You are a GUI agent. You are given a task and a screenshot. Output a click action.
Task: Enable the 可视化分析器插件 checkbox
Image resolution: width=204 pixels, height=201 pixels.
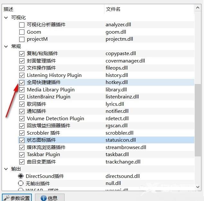point(22,25)
